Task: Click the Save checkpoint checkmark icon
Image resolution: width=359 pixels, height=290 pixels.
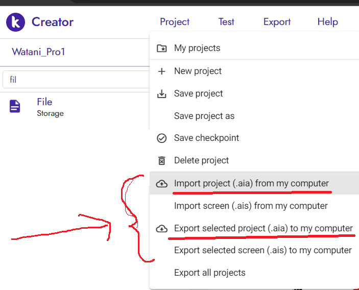Action: (x=161, y=138)
